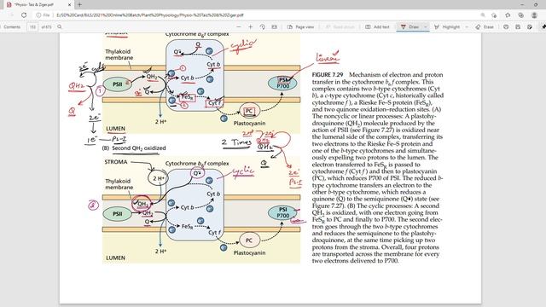This screenshot has height=307, width=546.
Task: Toggle the Highlight tool
Action: click(447, 26)
